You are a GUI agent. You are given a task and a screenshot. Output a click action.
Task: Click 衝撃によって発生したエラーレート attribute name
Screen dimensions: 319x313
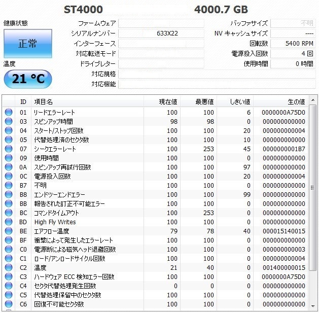74,240
